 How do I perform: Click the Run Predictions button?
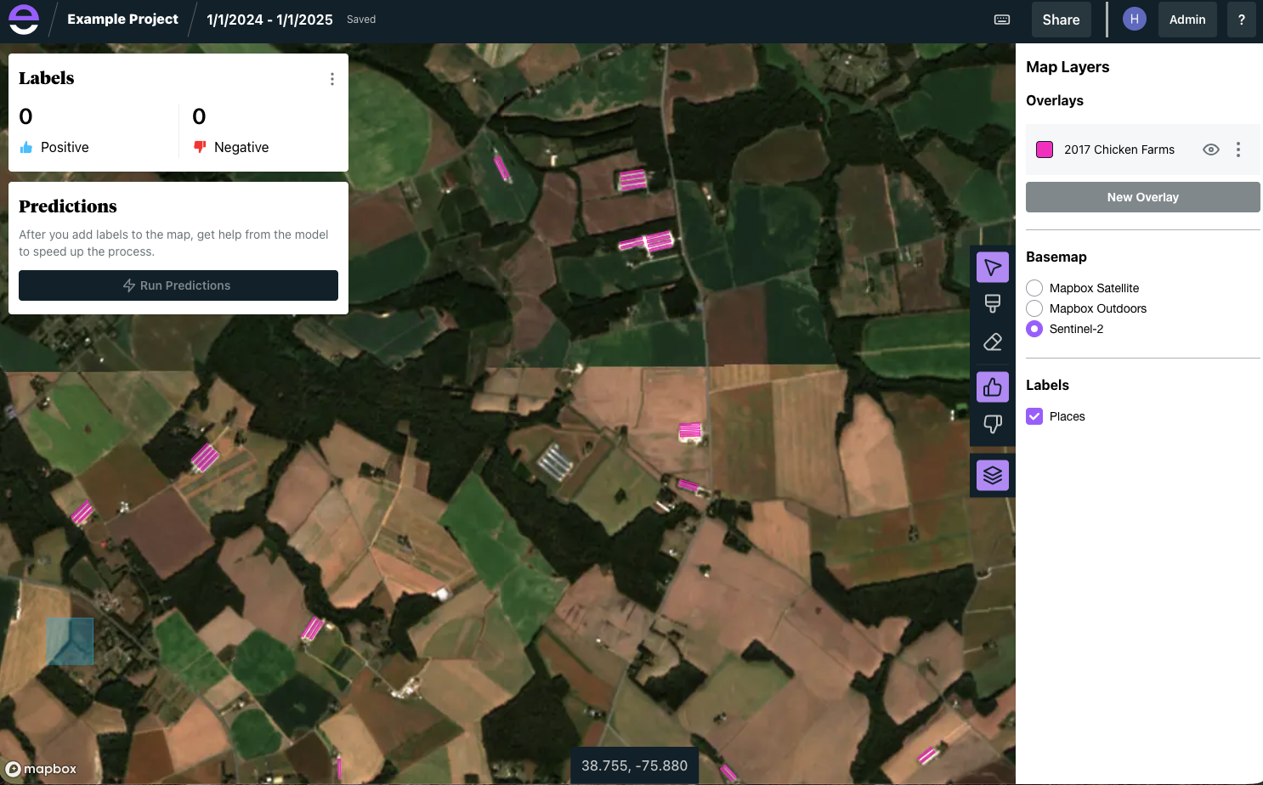pyautogui.click(x=178, y=285)
